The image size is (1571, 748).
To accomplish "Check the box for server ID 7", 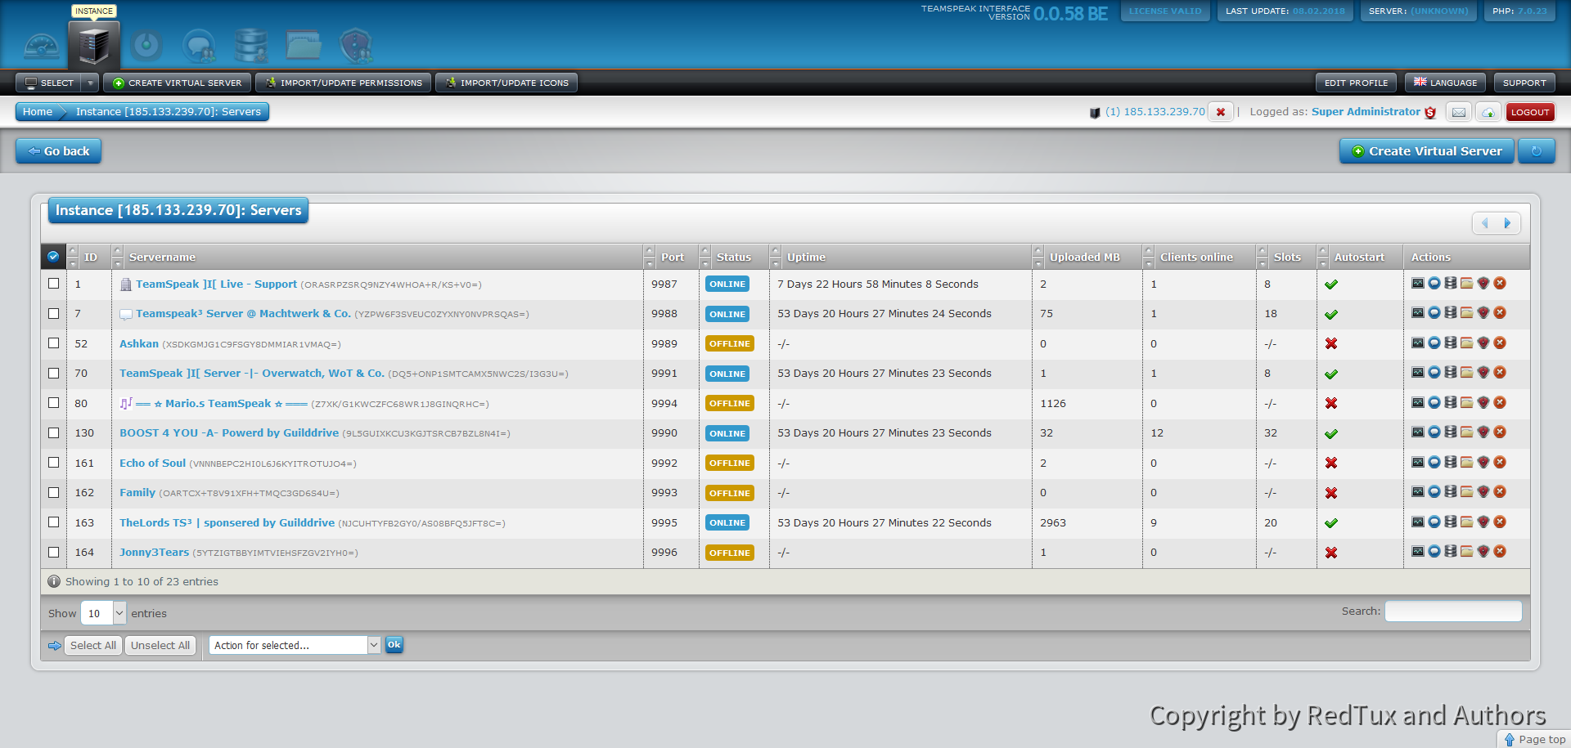I will (53, 313).
